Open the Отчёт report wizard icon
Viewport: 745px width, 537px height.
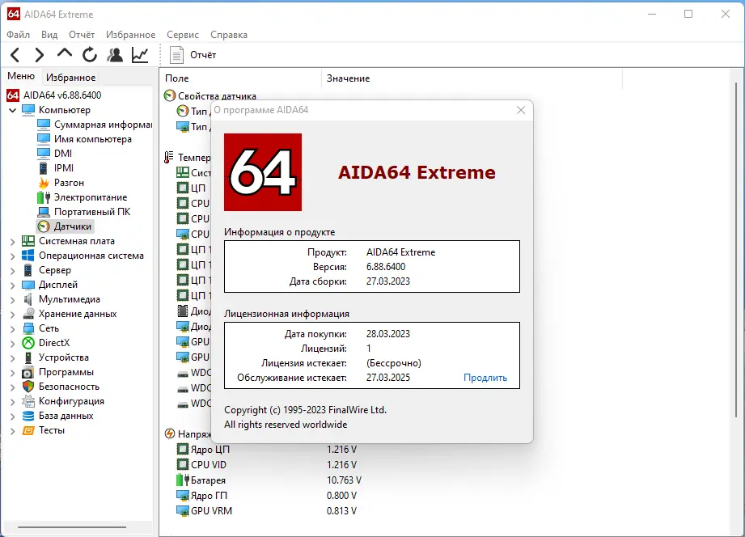tap(177, 54)
